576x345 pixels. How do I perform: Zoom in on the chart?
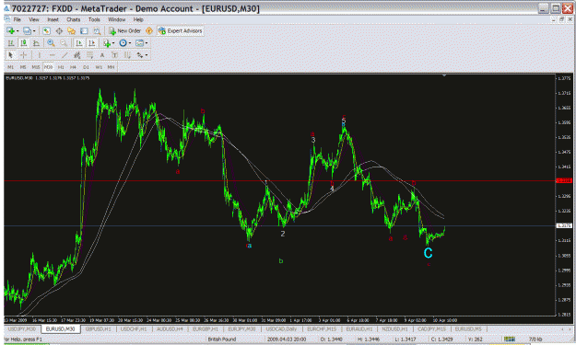[51, 43]
